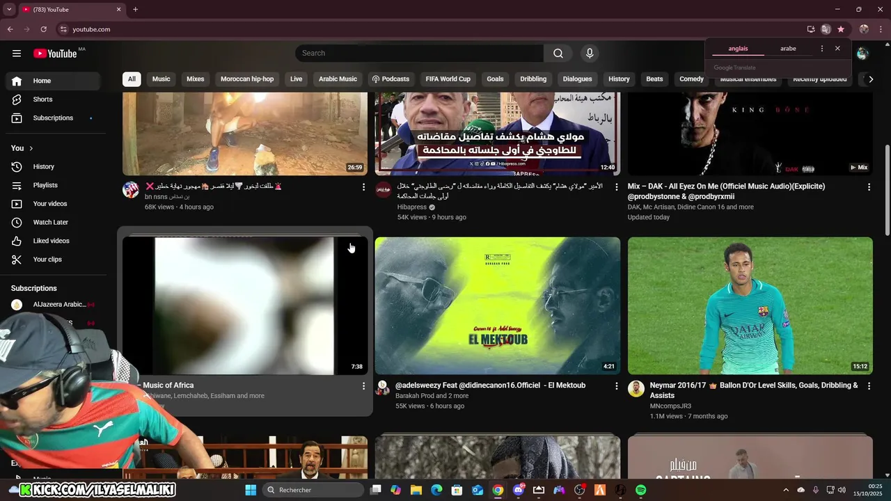Open Subscriptions in the sidebar

(53, 118)
